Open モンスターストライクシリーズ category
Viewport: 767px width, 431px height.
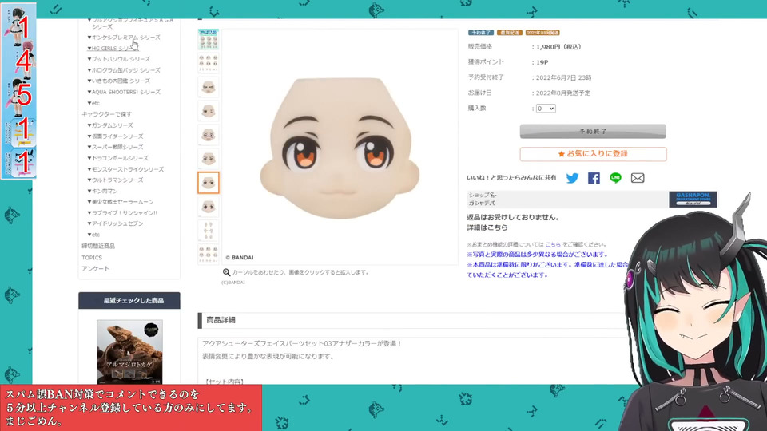pos(128,169)
